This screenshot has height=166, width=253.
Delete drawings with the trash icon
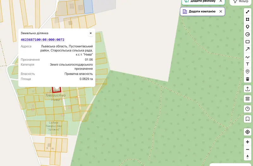[247, 79]
